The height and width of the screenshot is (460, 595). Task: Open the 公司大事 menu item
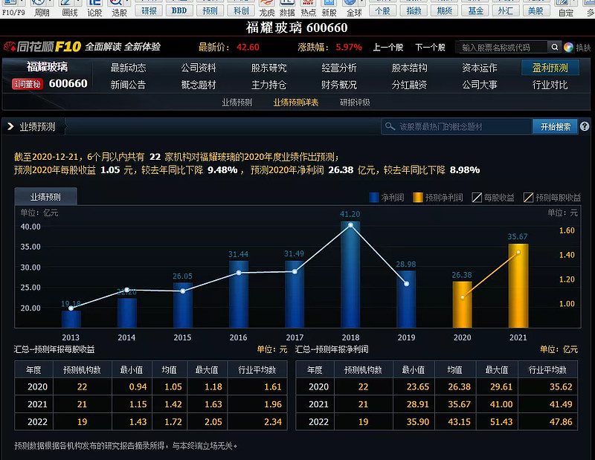[480, 85]
